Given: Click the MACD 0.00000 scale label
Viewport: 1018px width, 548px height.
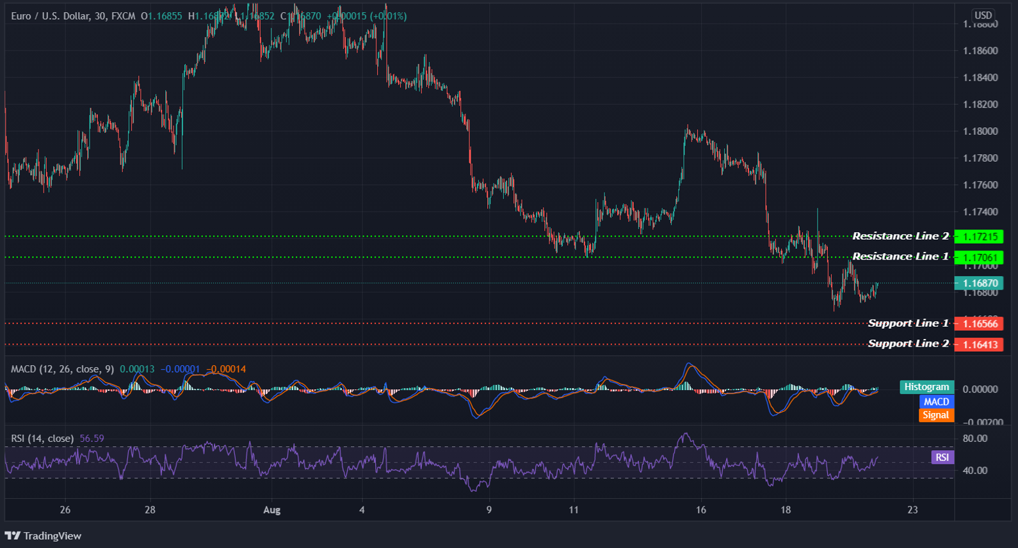Looking at the screenshot, I should [x=980, y=389].
